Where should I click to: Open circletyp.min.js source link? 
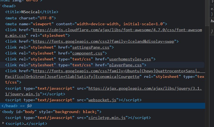pos(107,118)
